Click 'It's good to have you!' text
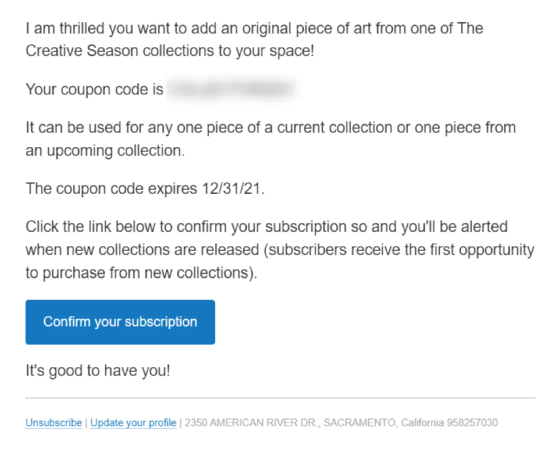This screenshot has width=545, height=451. pyautogui.click(x=98, y=371)
